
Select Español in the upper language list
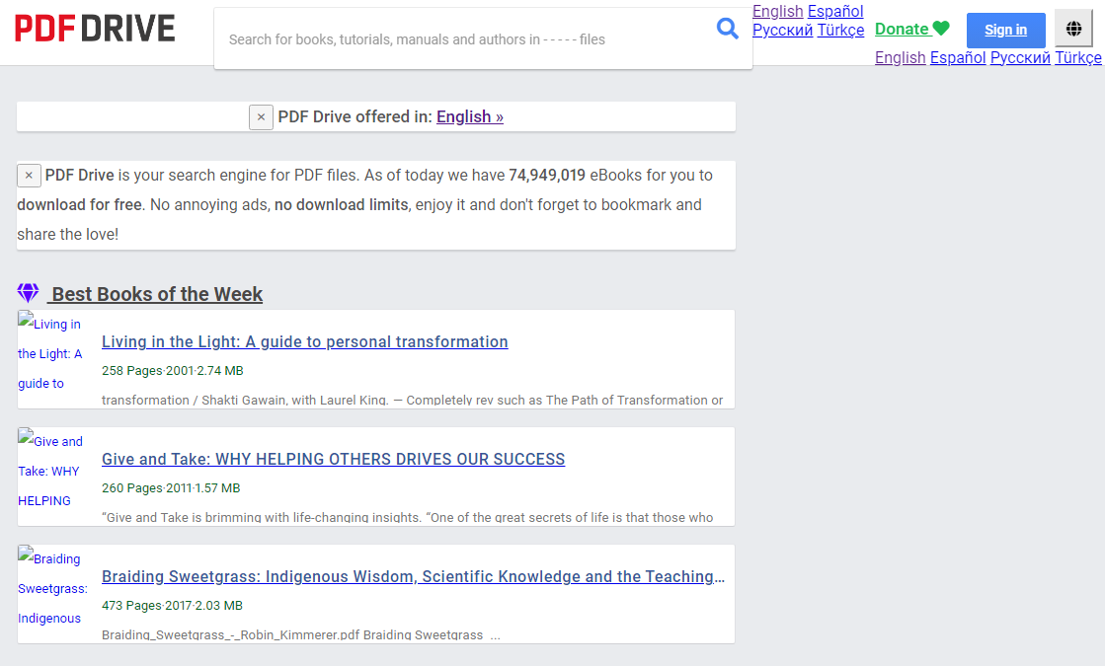[x=835, y=11]
